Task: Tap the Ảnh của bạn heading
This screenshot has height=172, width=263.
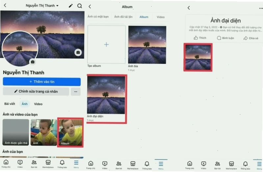Action: pos(13,152)
